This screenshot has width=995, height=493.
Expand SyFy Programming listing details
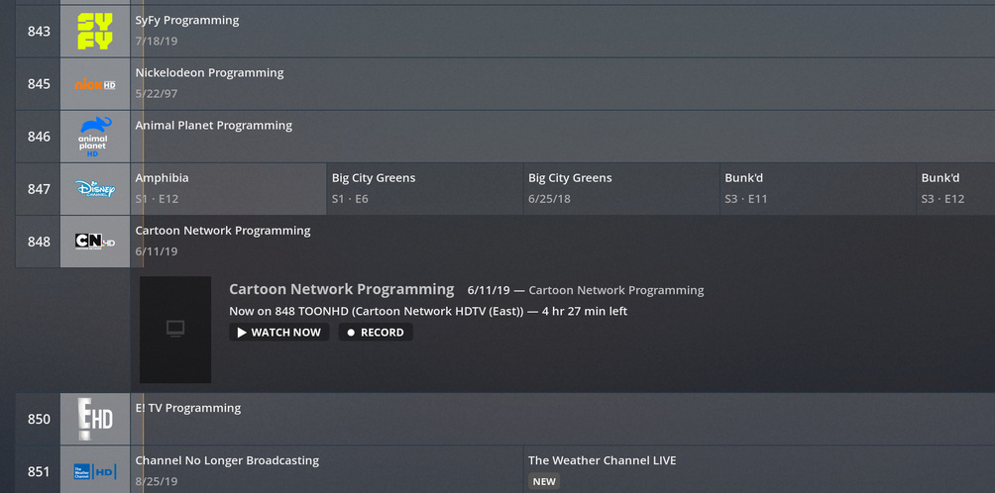point(561,32)
